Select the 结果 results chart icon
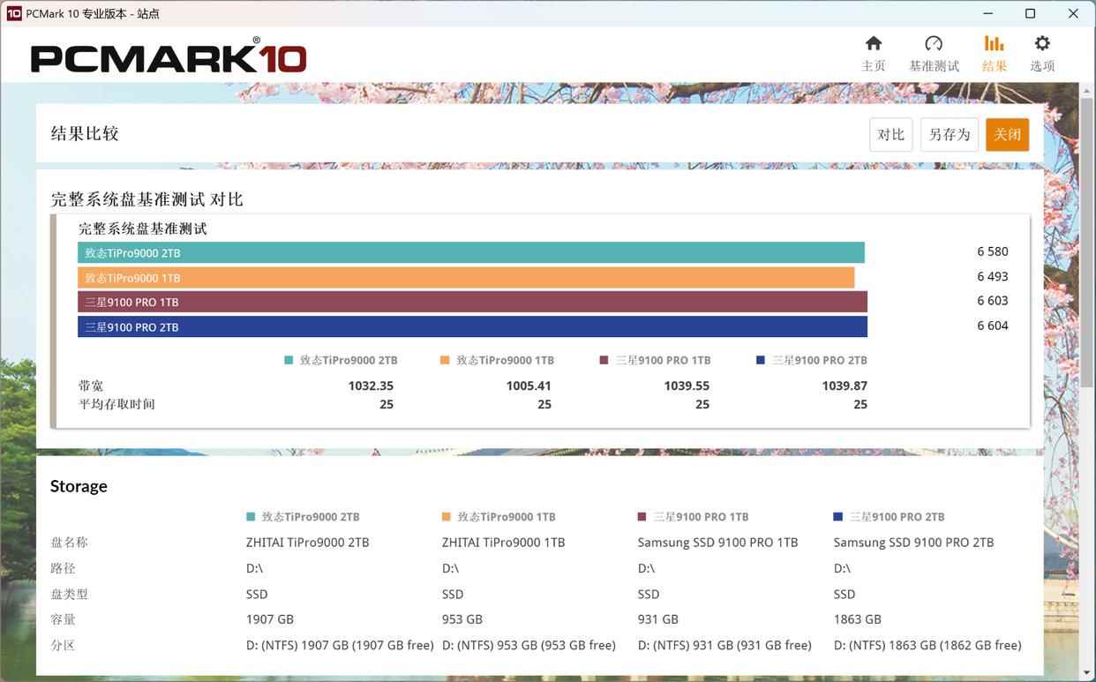 pyautogui.click(x=995, y=44)
